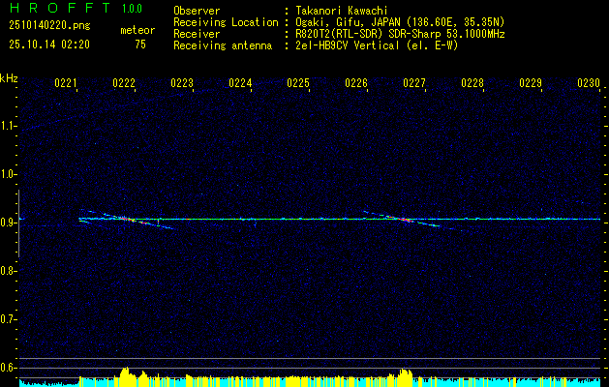Click the 0.7 frequency axis label

click(9, 318)
